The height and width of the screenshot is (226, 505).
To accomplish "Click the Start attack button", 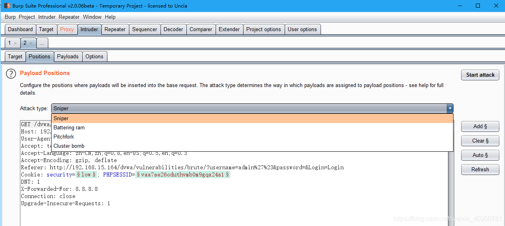I will click(x=480, y=75).
